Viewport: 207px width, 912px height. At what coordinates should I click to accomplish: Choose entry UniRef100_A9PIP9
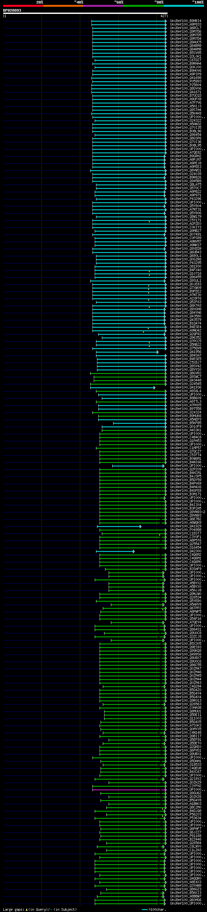(x=185, y=74)
